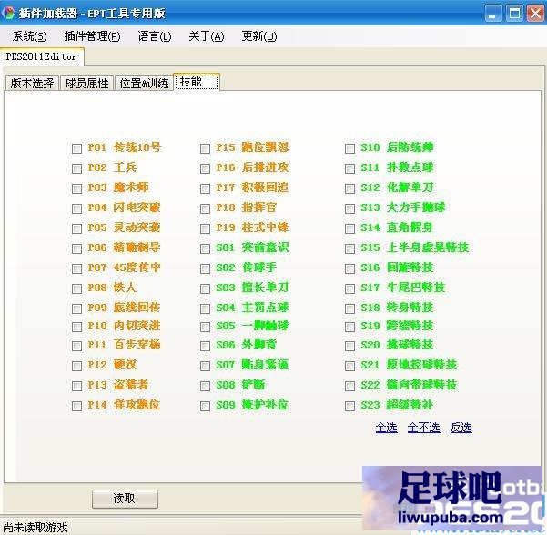547x535 pixels.
Task: Check the P03 魔术师 skill
Action: point(76,188)
